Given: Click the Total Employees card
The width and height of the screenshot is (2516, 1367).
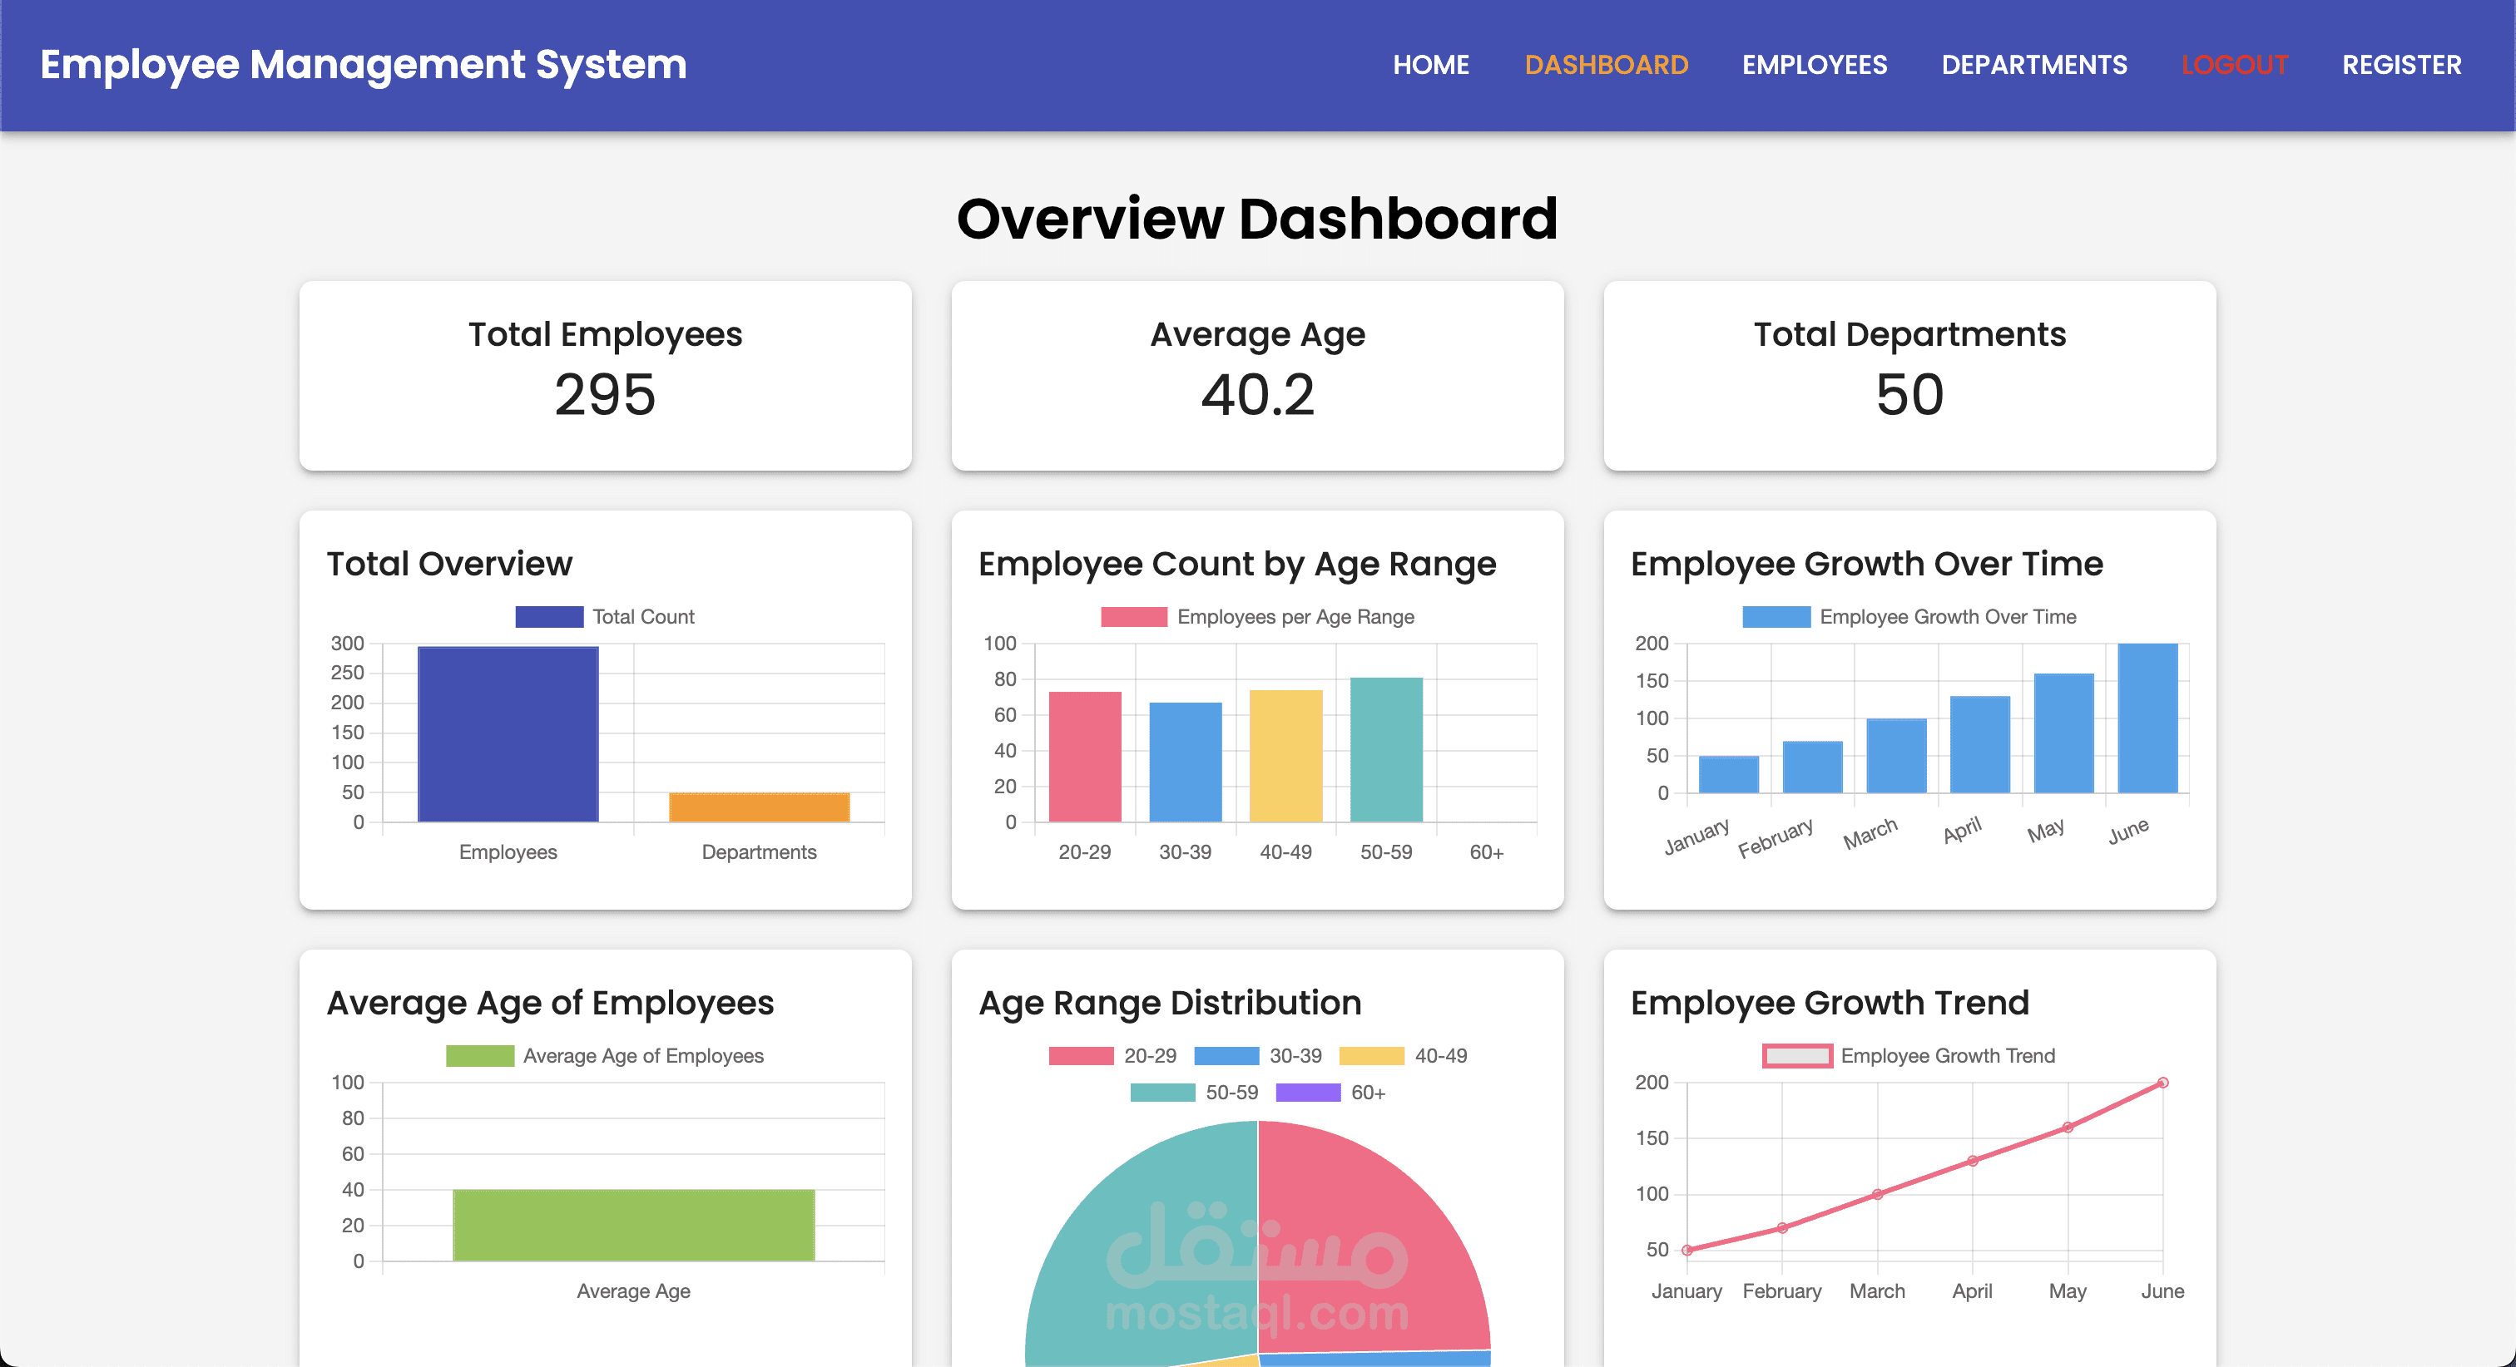Looking at the screenshot, I should pos(605,376).
